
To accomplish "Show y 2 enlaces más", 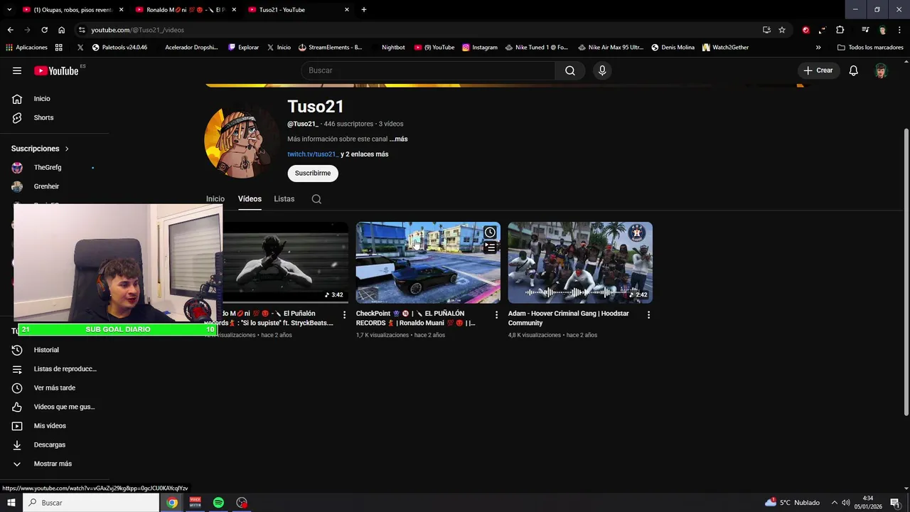I will pyautogui.click(x=364, y=154).
